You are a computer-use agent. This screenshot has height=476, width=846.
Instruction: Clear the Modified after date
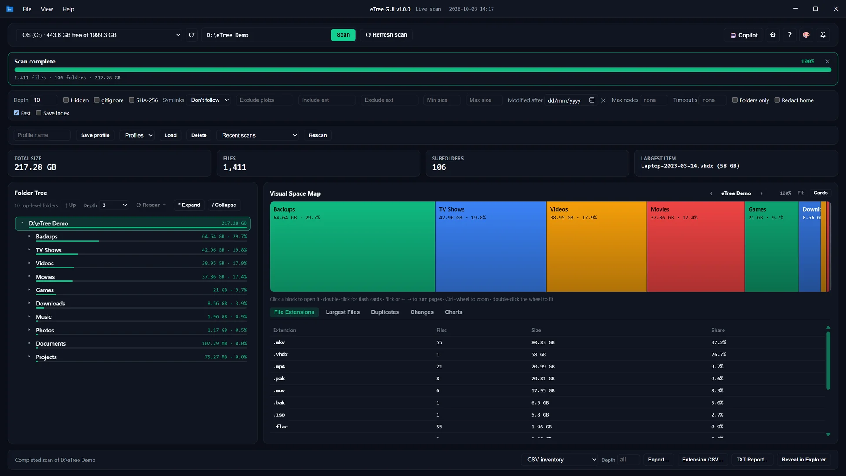click(603, 100)
